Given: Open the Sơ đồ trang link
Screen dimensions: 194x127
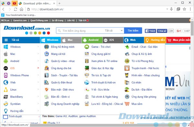Looking at the screenshot, I should 58,20.
